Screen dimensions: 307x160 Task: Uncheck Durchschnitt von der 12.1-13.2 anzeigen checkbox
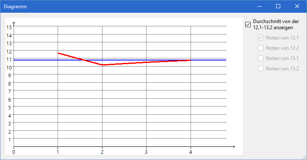pyautogui.click(x=248, y=24)
